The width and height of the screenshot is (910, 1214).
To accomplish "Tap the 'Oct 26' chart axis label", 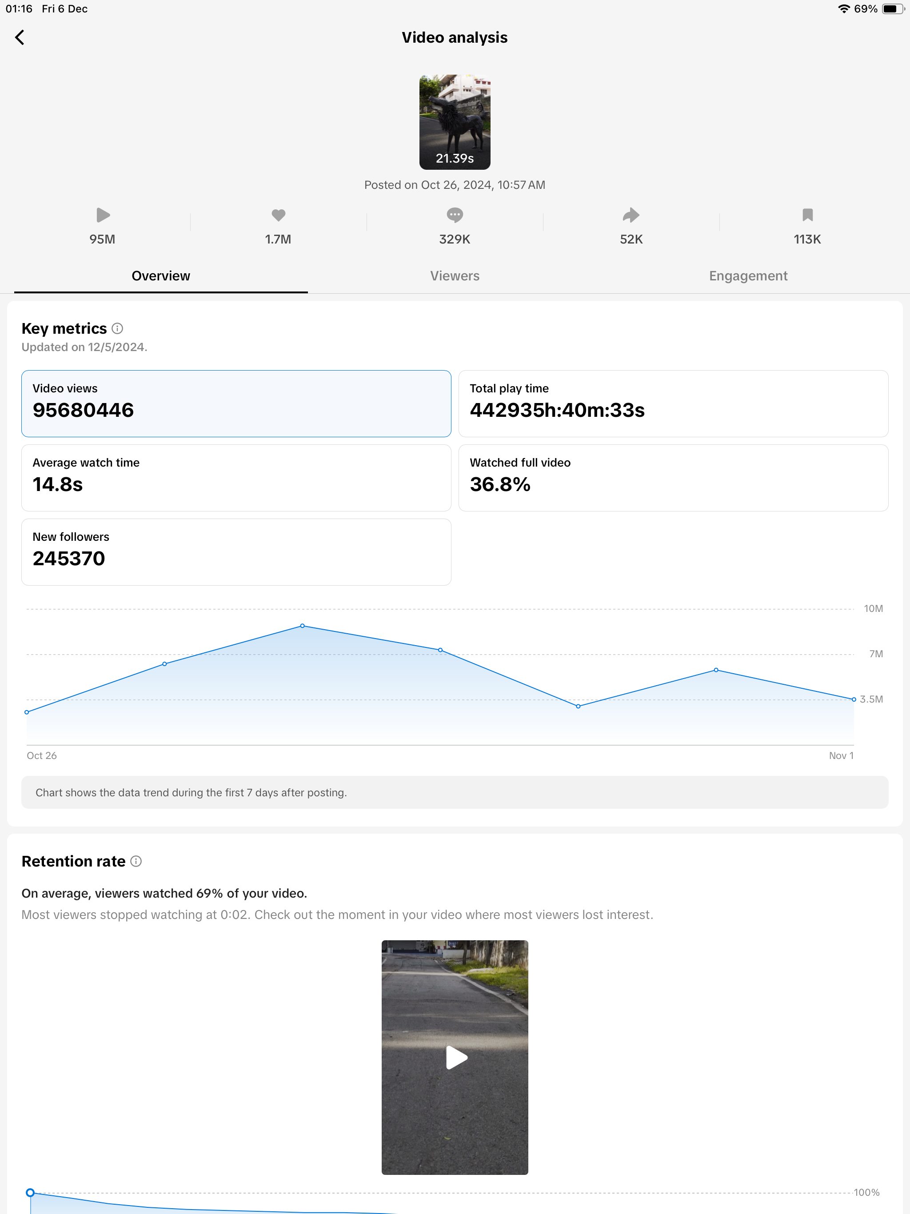I will 42,756.
